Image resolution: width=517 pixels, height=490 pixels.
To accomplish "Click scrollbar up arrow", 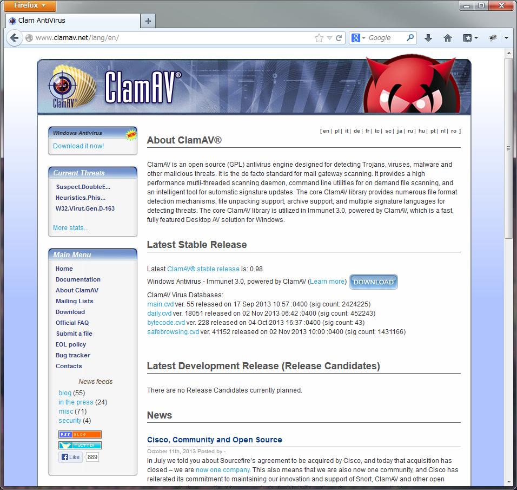I will [509, 53].
